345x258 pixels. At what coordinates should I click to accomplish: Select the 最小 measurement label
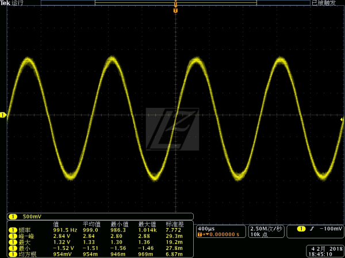(x=24, y=248)
